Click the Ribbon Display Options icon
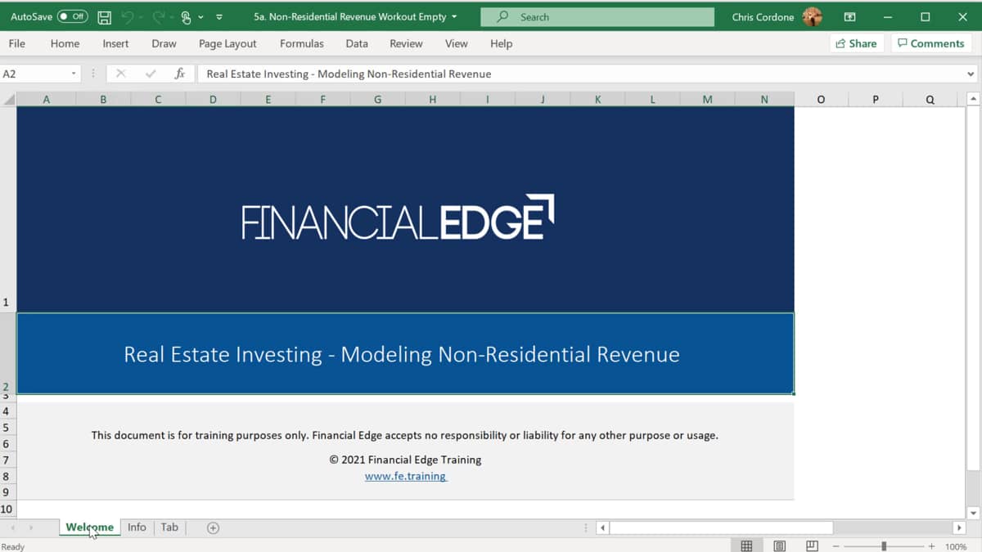Screen dimensions: 982x552 (x=849, y=16)
